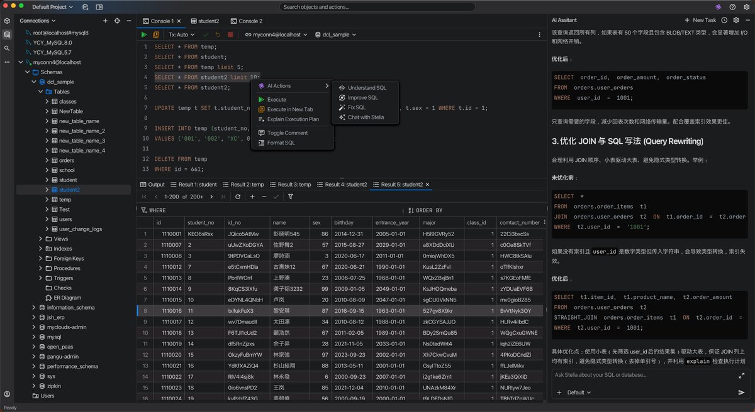Expand the performance_schema node
Image resolution: width=755 pixels, height=412 pixels.
coord(33,366)
